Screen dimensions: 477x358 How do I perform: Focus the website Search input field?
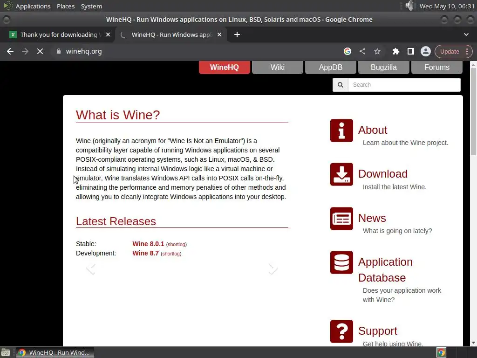[404, 85]
